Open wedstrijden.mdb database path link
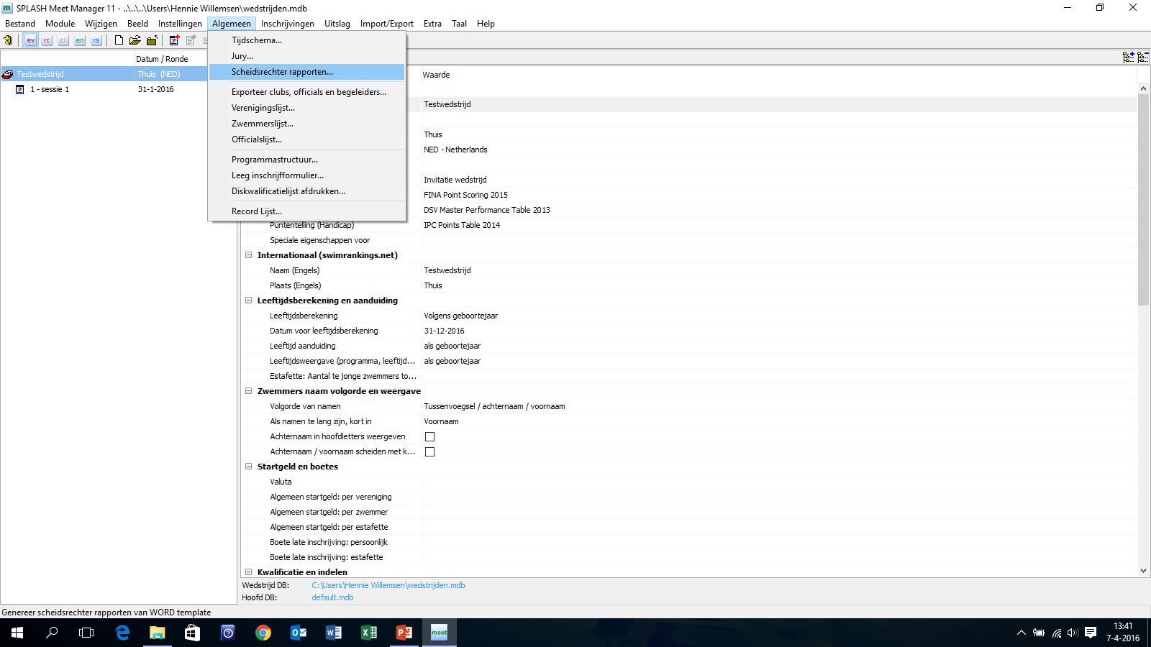 tap(388, 585)
